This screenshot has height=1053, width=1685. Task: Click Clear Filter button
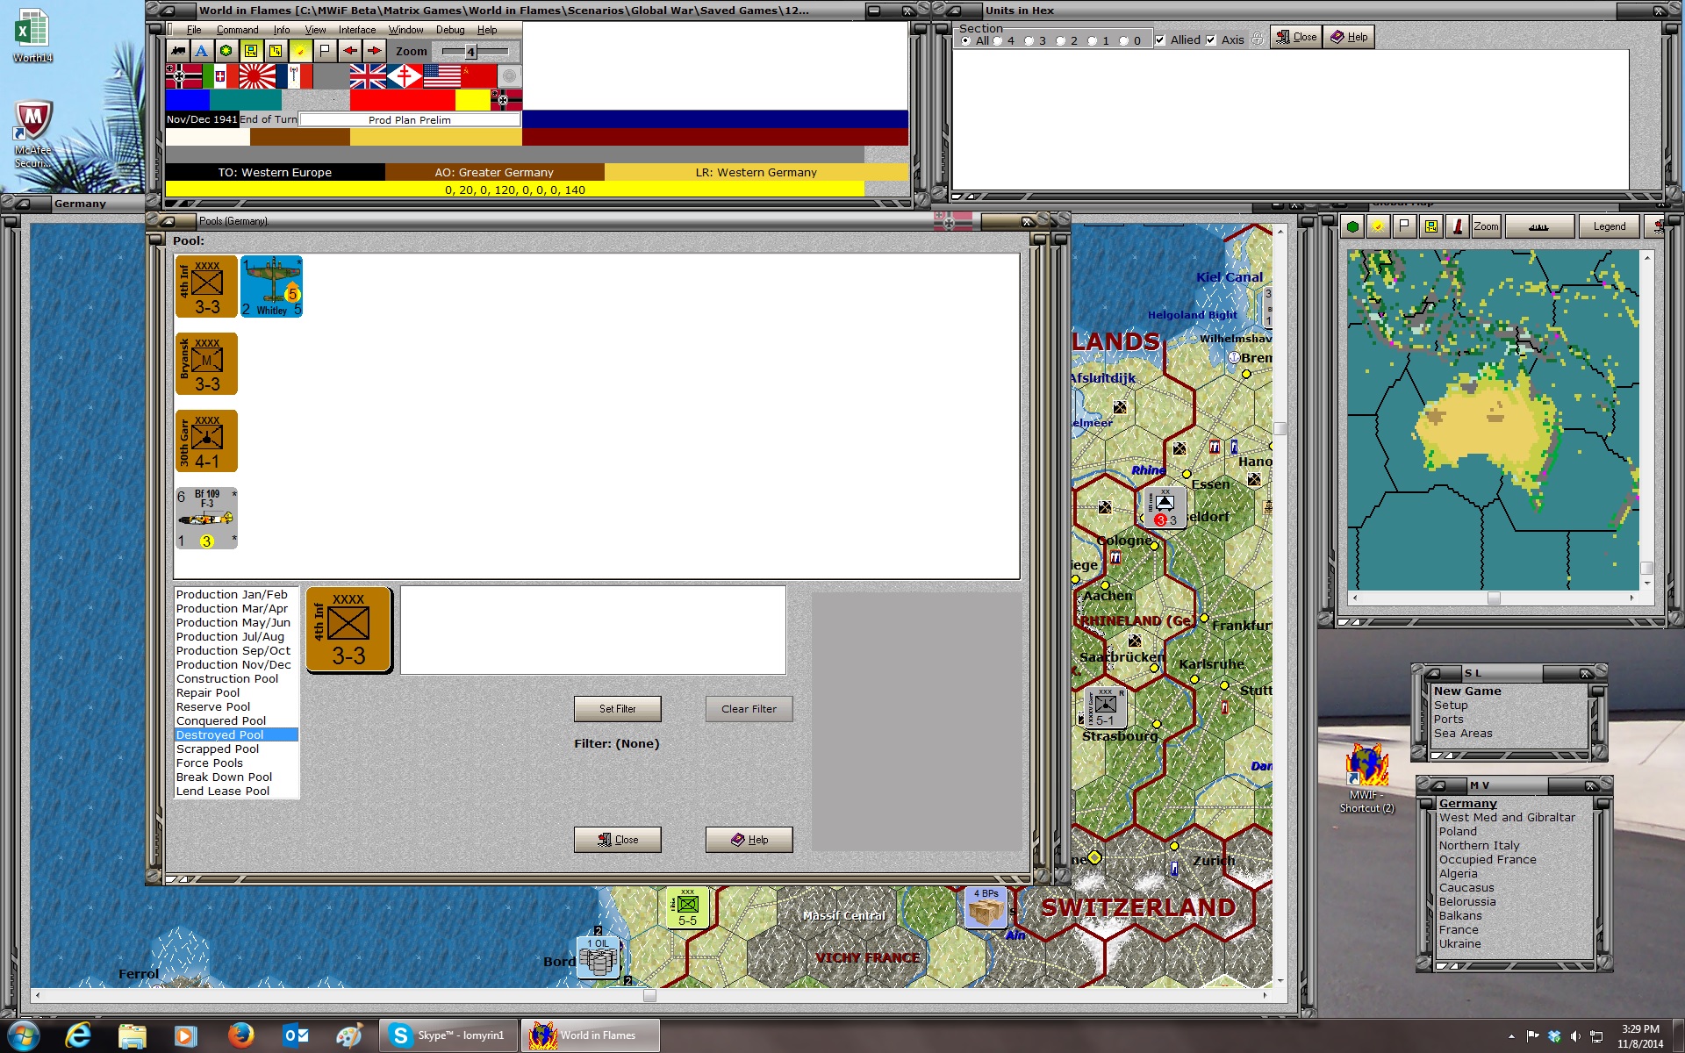[x=749, y=709]
